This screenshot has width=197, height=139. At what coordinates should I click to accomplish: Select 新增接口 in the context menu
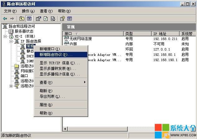(x=52, y=49)
